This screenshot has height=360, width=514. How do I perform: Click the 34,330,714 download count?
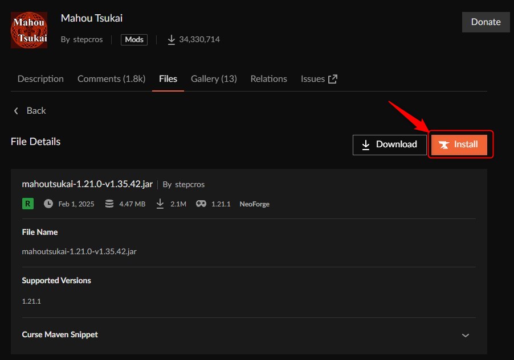pos(199,39)
